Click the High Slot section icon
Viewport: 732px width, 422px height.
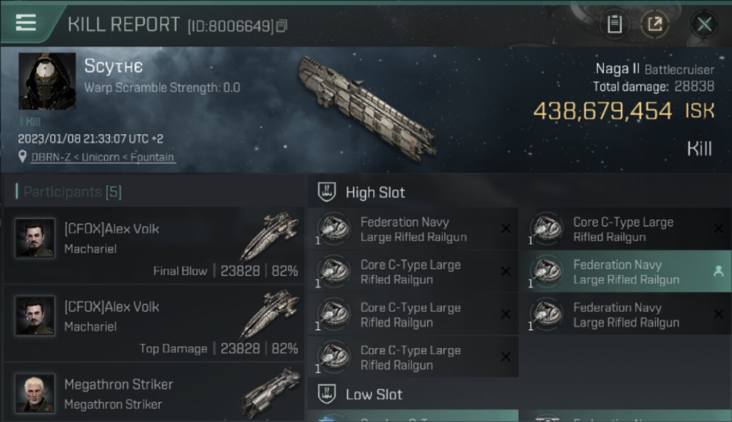point(327,192)
